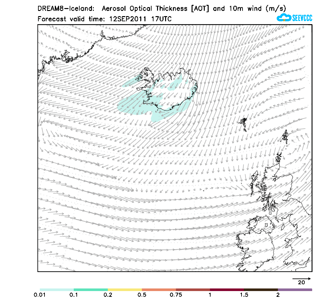
Task: Click the SEEVCCC cloud logo icon
Action: pyautogui.click(x=284, y=18)
